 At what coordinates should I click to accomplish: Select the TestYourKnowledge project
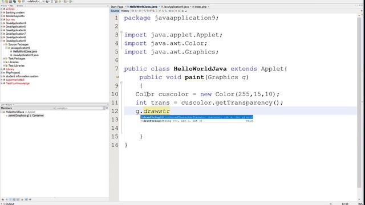tap(18, 83)
